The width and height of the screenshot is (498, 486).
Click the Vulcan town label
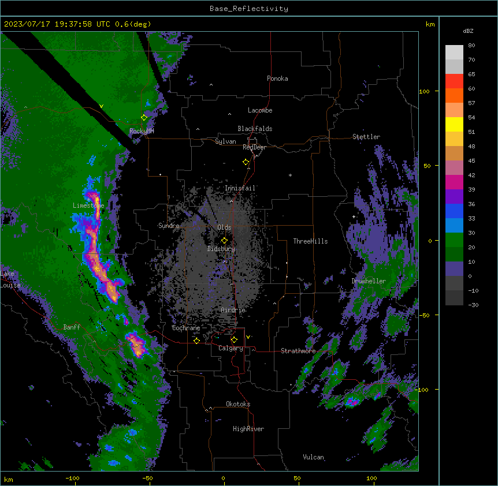(x=314, y=457)
